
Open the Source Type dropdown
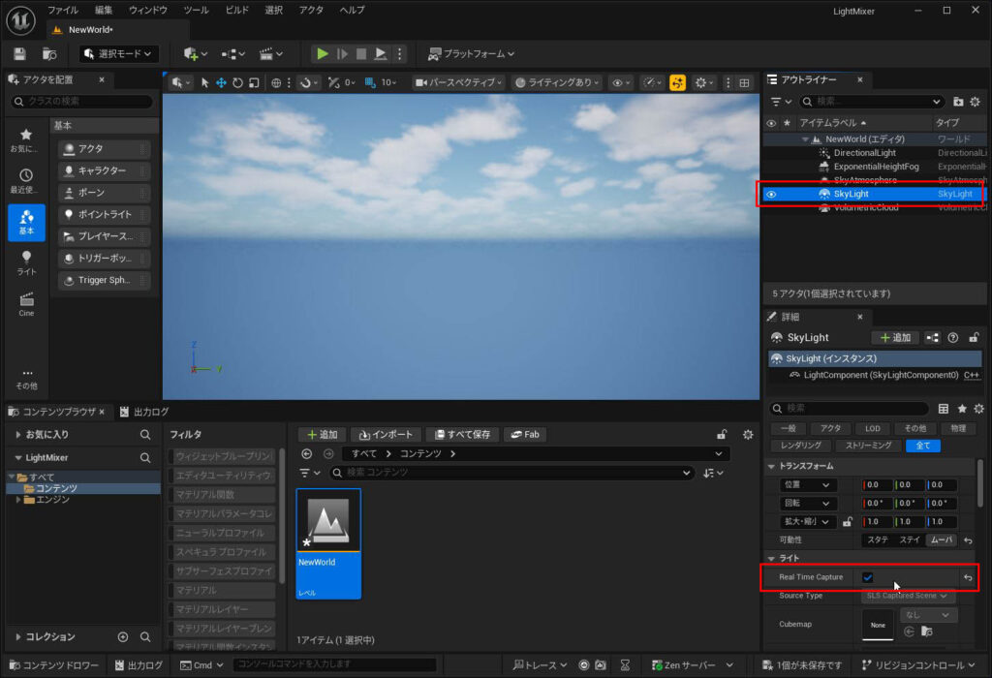(x=908, y=596)
